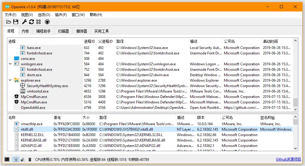The image size is (305, 166).
Task: Click the cubes icon in status bar
Action: [x=23, y=159]
